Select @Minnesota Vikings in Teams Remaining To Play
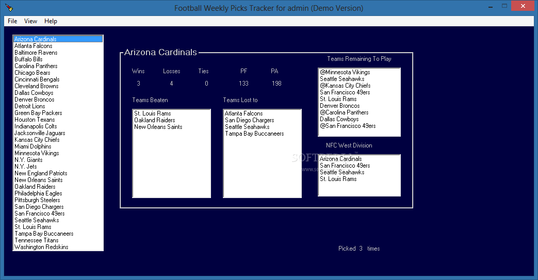 (359, 72)
